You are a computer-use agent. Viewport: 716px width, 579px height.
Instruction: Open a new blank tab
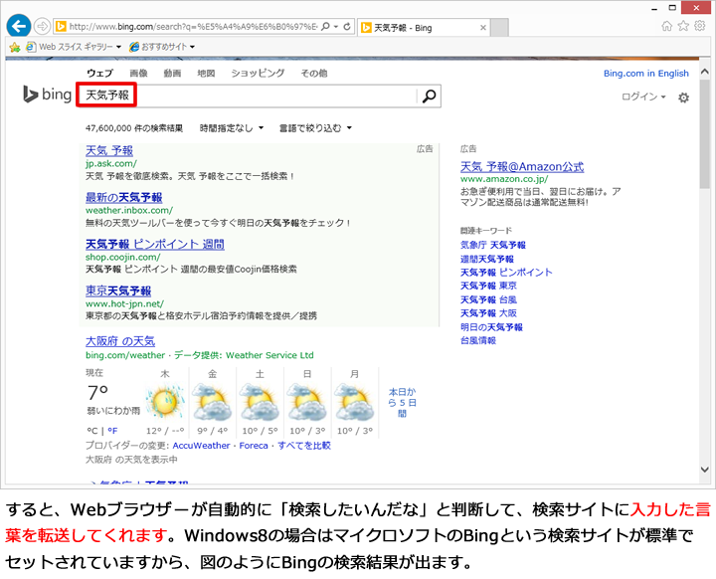[x=499, y=28]
